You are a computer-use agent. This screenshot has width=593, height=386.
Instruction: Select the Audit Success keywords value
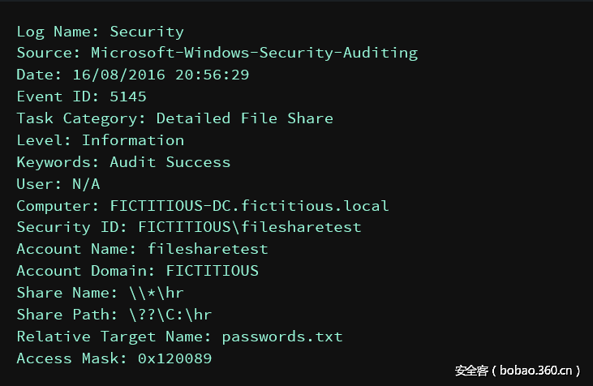coord(170,162)
